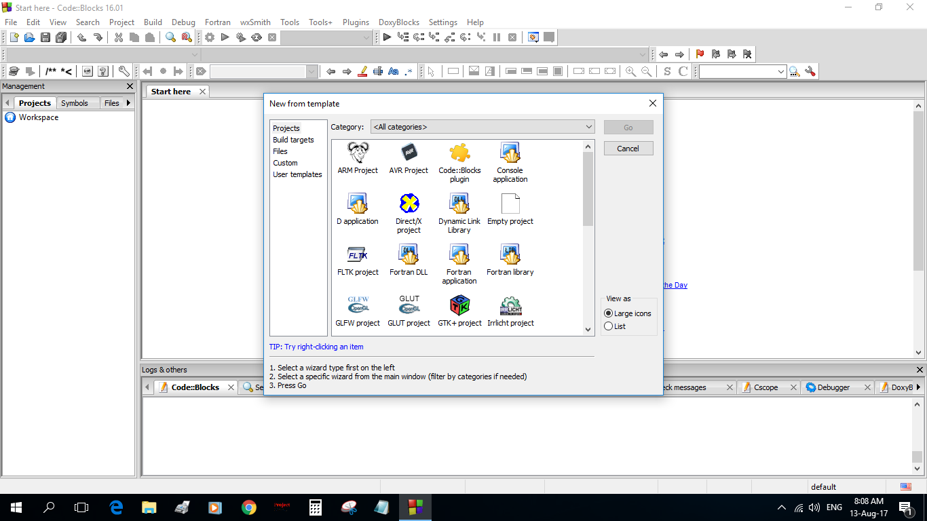Image resolution: width=927 pixels, height=521 pixels.
Task: Click the Cut scissors toolbar icon
Action: click(x=119, y=37)
